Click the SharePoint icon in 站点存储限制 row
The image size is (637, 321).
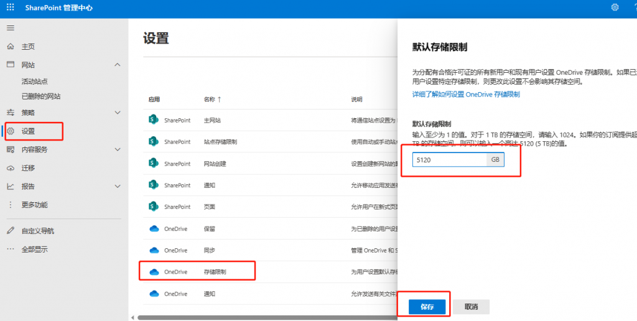(153, 141)
